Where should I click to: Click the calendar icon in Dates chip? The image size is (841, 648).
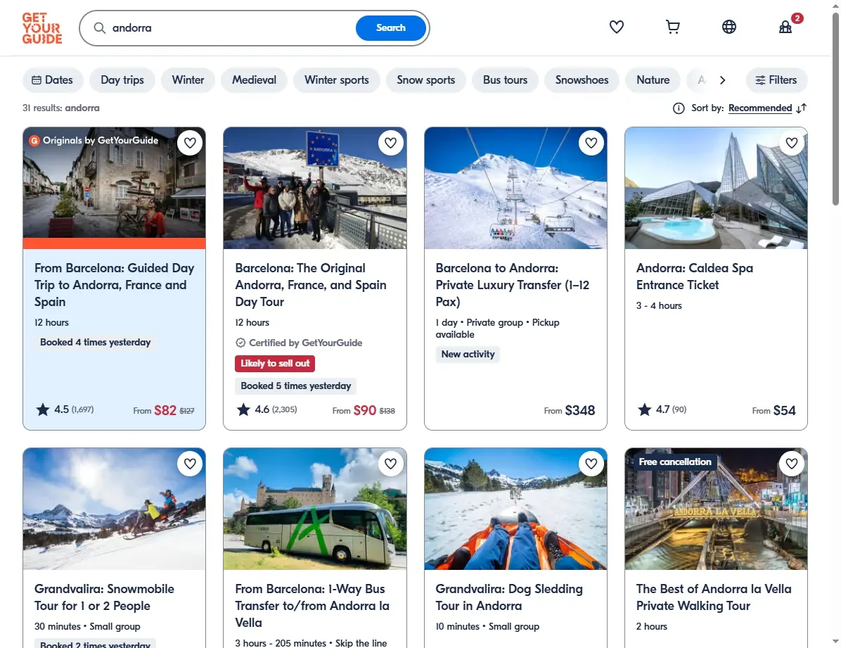click(37, 80)
